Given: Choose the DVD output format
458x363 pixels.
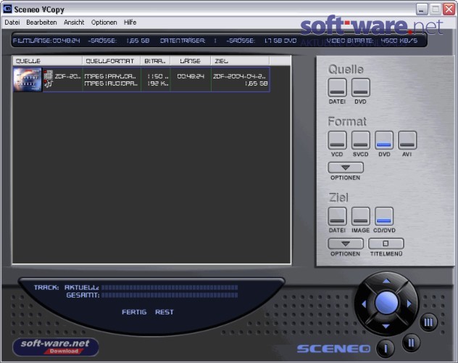Looking at the screenshot, I should point(384,140).
